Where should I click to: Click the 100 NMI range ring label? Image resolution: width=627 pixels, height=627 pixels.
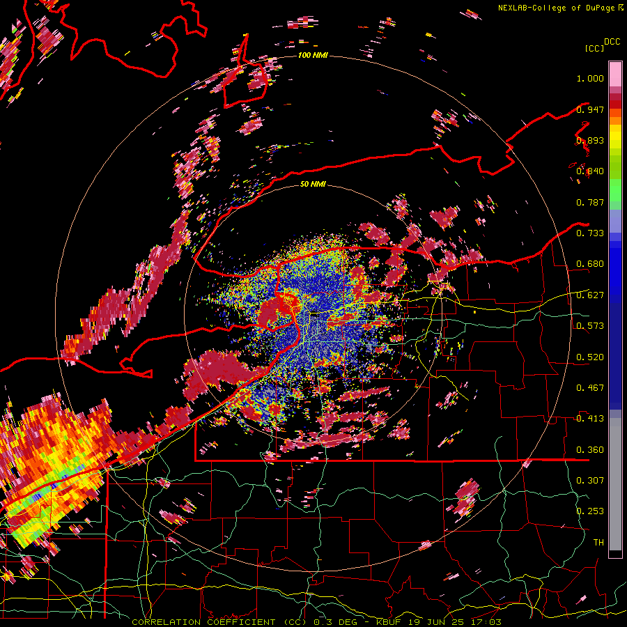click(313, 55)
